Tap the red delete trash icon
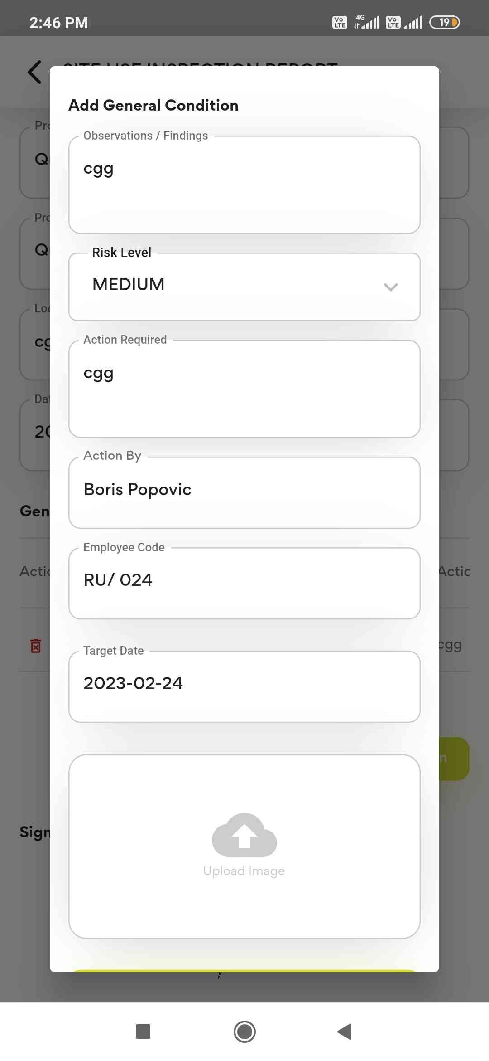Screen dimensions: 489x1061 click(36, 646)
